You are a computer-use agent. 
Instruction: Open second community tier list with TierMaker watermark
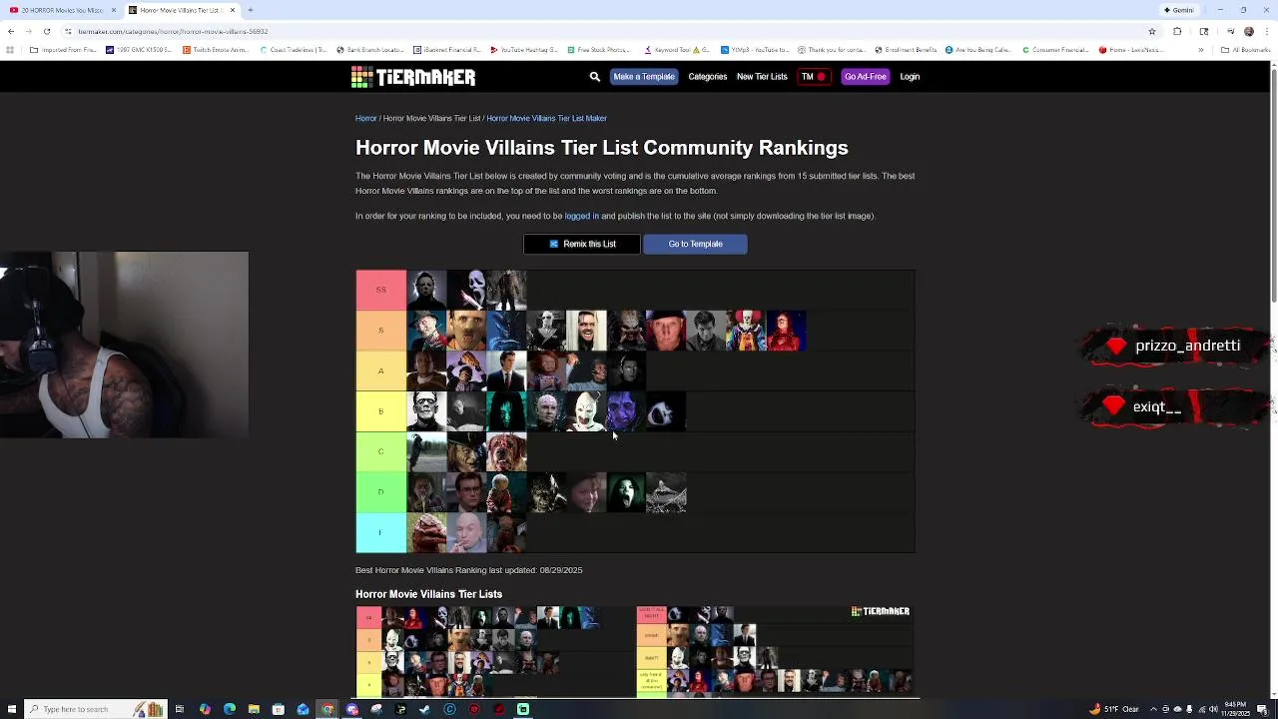(x=775, y=651)
